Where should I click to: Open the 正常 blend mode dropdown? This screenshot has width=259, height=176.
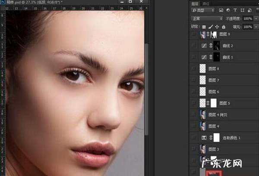(x=207, y=19)
